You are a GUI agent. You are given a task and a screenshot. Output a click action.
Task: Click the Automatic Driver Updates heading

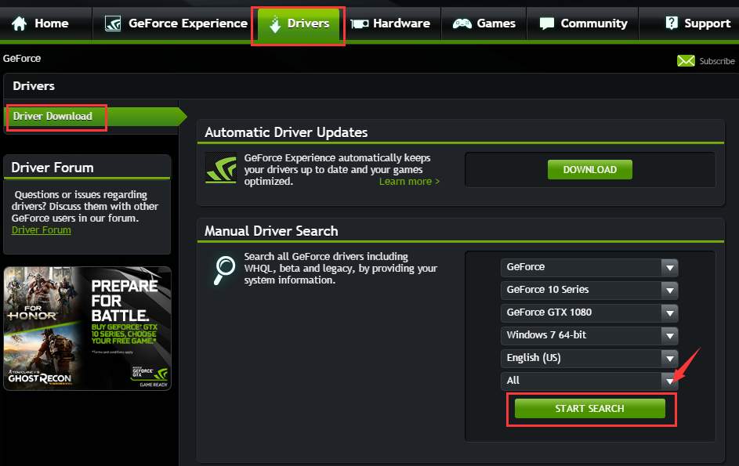tap(286, 132)
